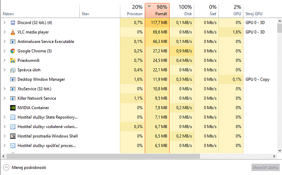Image resolution: width=282 pixels, height=175 pixels.
Task: Sort by the Názov column header
Action: 40,11
